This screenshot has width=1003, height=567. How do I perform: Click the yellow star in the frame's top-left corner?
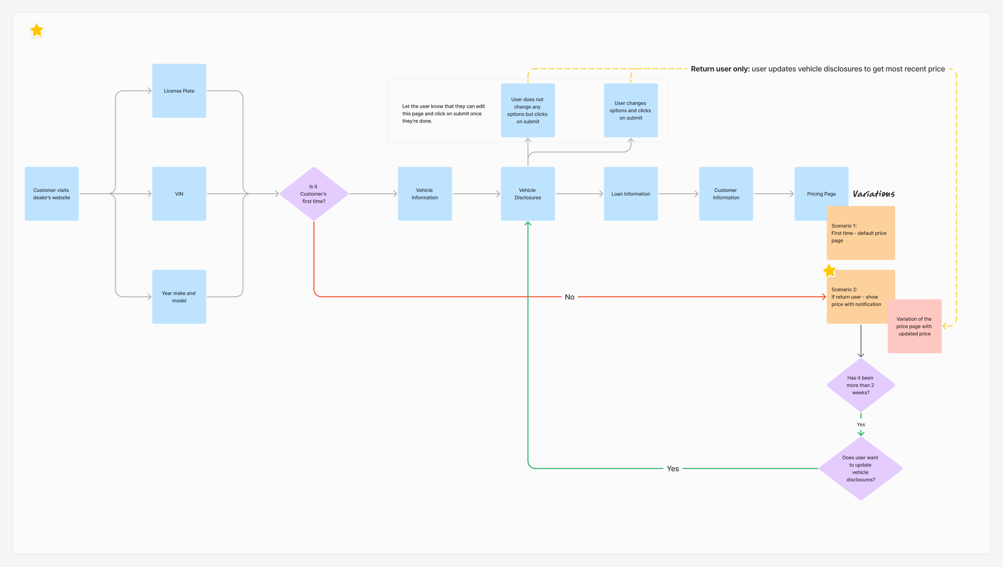tap(37, 30)
